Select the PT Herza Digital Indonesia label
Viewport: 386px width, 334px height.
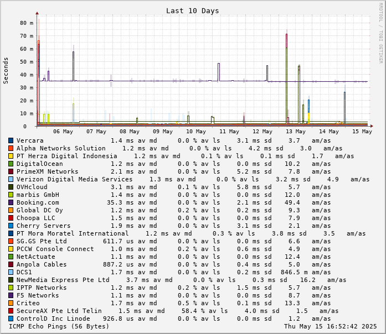click(66, 156)
